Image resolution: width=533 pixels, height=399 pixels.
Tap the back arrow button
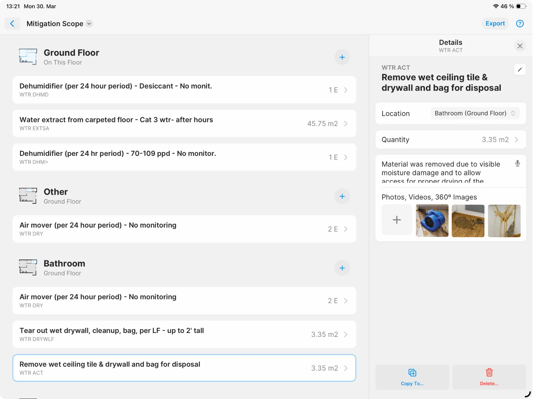(12, 24)
